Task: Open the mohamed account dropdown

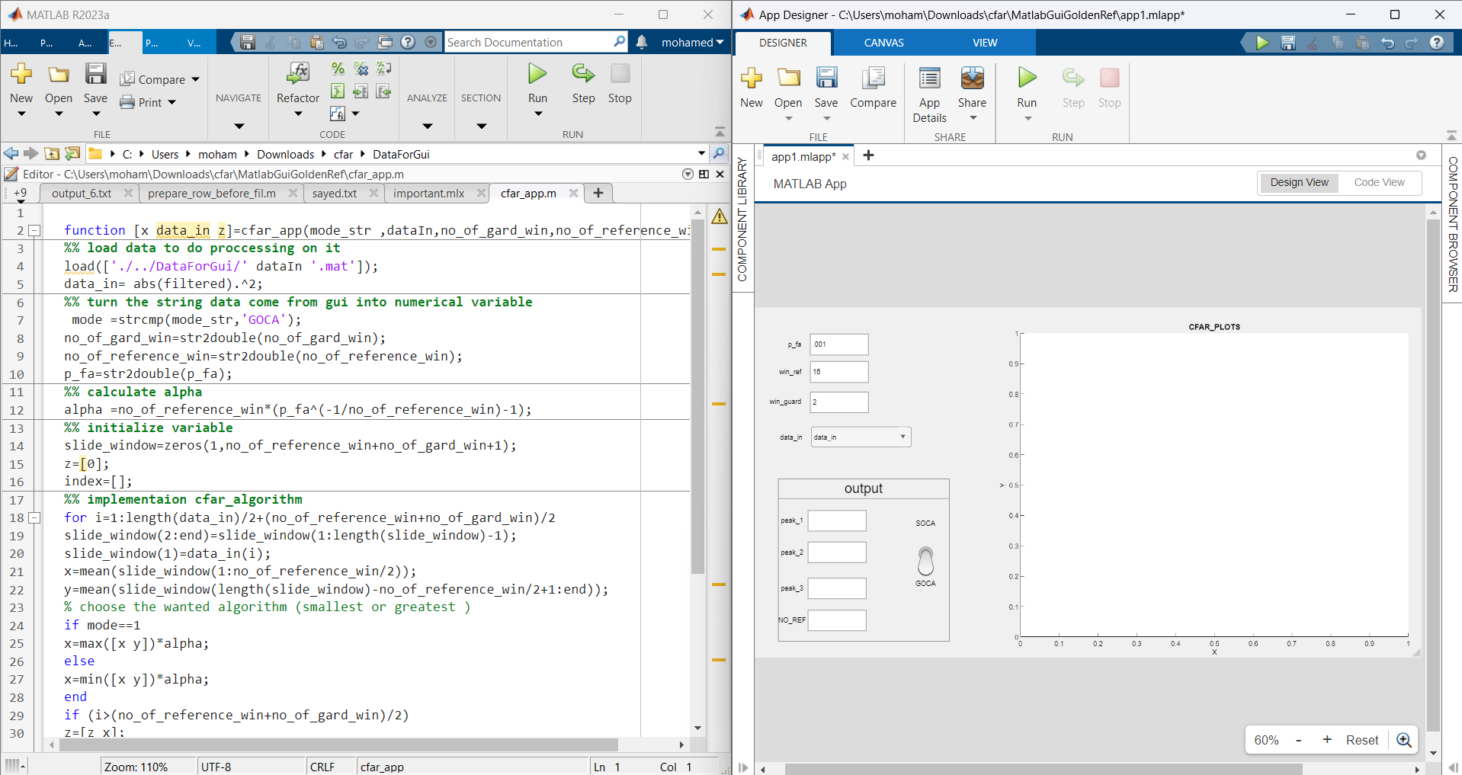Action: [692, 42]
